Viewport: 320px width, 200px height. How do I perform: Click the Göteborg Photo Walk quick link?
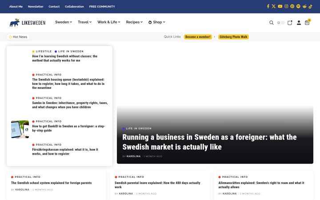(233, 37)
